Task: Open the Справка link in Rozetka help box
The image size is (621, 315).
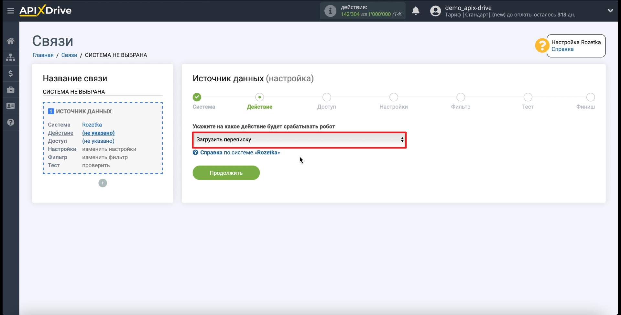Action: click(562, 49)
